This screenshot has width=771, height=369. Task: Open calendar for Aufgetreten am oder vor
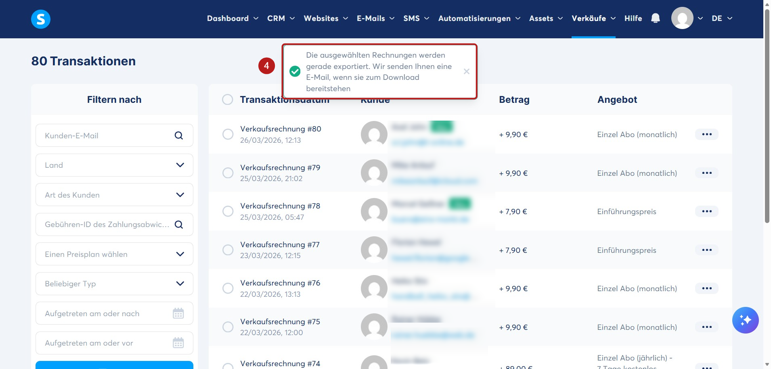coord(178,343)
